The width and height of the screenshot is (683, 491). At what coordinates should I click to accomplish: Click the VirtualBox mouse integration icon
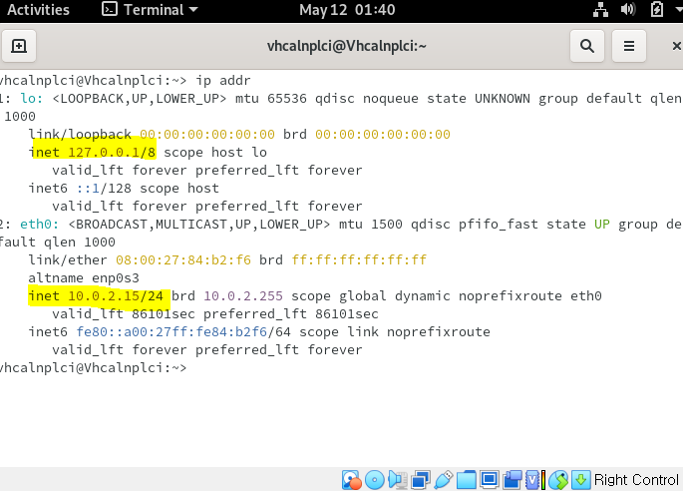coord(558,480)
